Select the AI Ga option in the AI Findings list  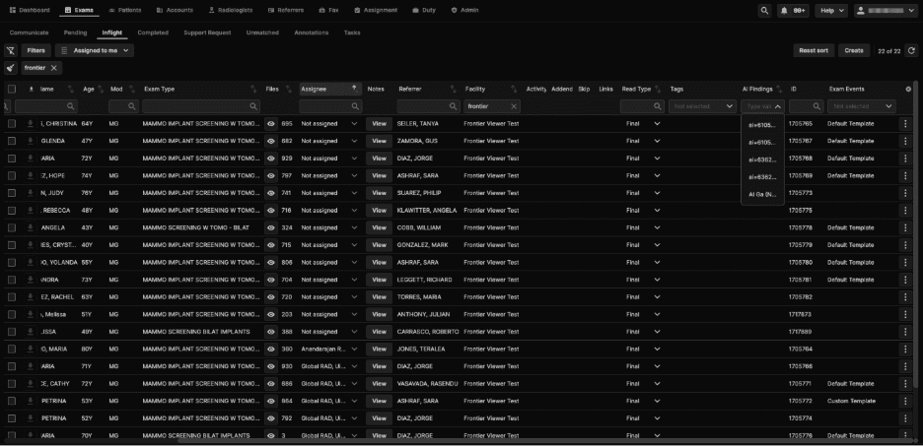tap(762, 195)
